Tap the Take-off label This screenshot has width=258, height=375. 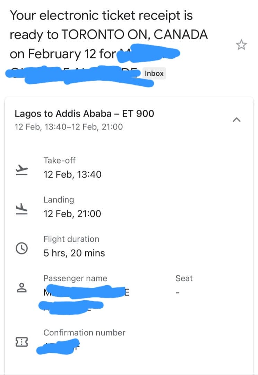[59, 160]
